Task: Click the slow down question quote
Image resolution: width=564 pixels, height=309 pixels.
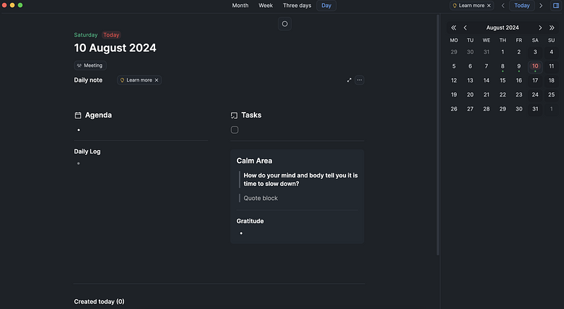Action: tap(300, 179)
